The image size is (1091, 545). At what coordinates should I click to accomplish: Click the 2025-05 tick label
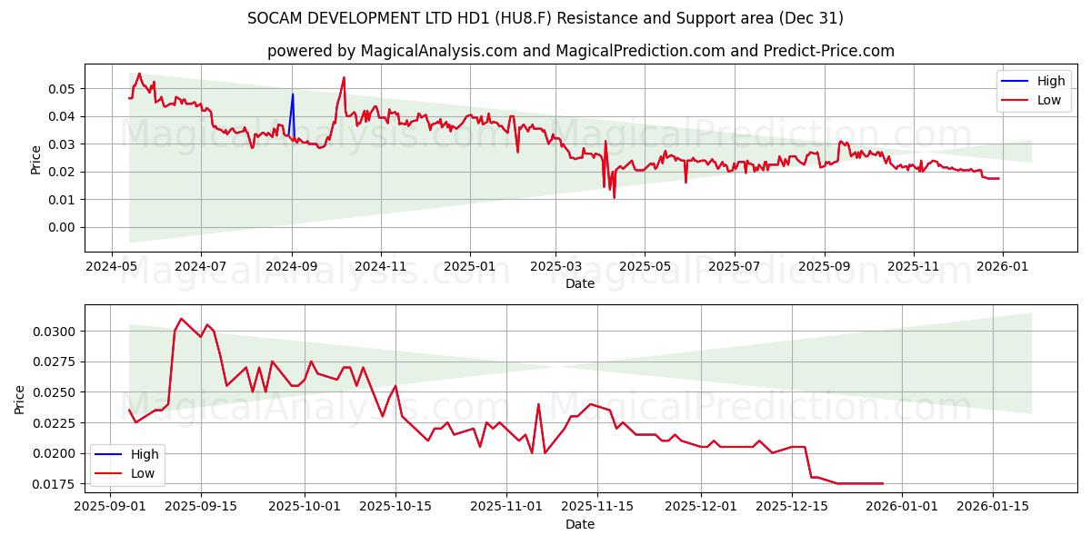click(x=645, y=267)
